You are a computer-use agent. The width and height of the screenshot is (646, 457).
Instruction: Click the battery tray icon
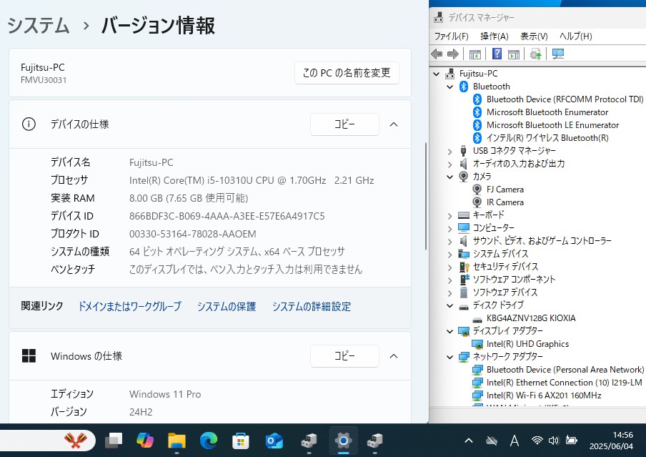point(571,441)
